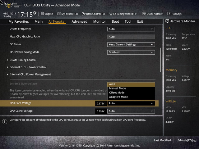Click the info icon beside help text
The height and width of the screenshot is (149, 199).
click(5, 122)
